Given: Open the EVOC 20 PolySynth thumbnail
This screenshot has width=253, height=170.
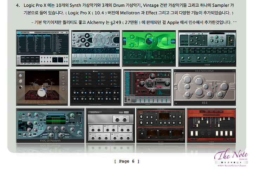Looking at the screenshot, I should 50,126.
